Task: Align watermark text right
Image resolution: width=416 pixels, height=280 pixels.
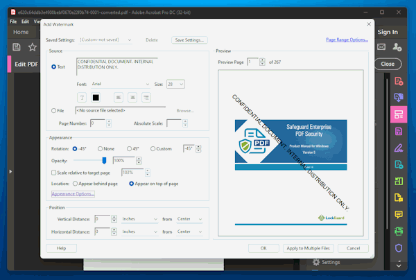Action: point(146,98)
